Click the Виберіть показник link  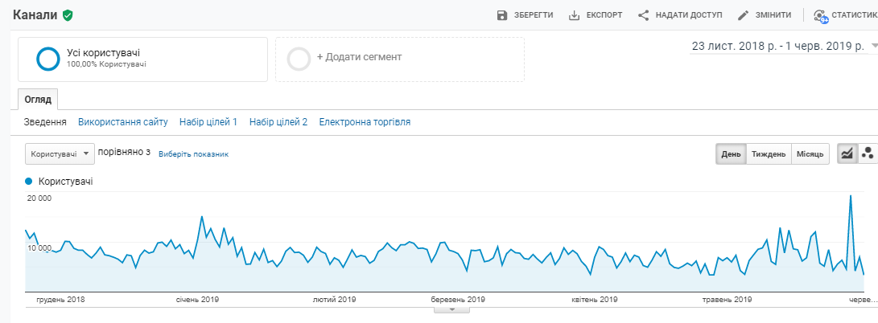[x=193, y=154]
